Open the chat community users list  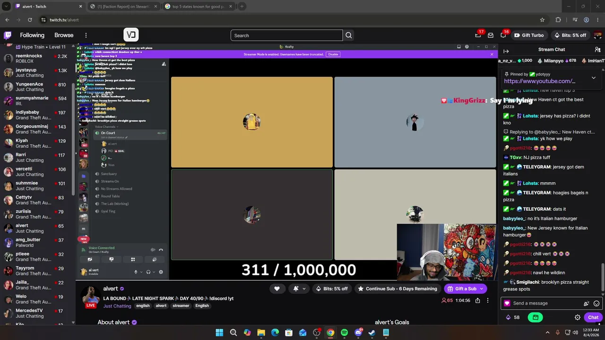pos(597,50)
